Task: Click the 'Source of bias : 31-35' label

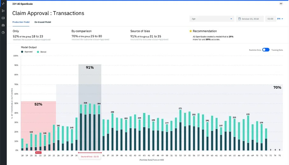Action: [90, 156]
